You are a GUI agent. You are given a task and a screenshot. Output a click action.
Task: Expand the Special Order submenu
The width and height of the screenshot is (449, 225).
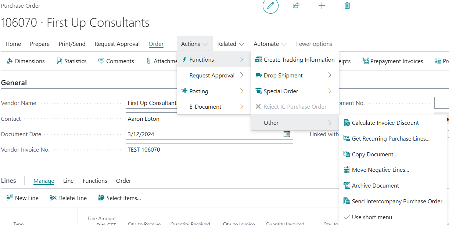[295, 91]
